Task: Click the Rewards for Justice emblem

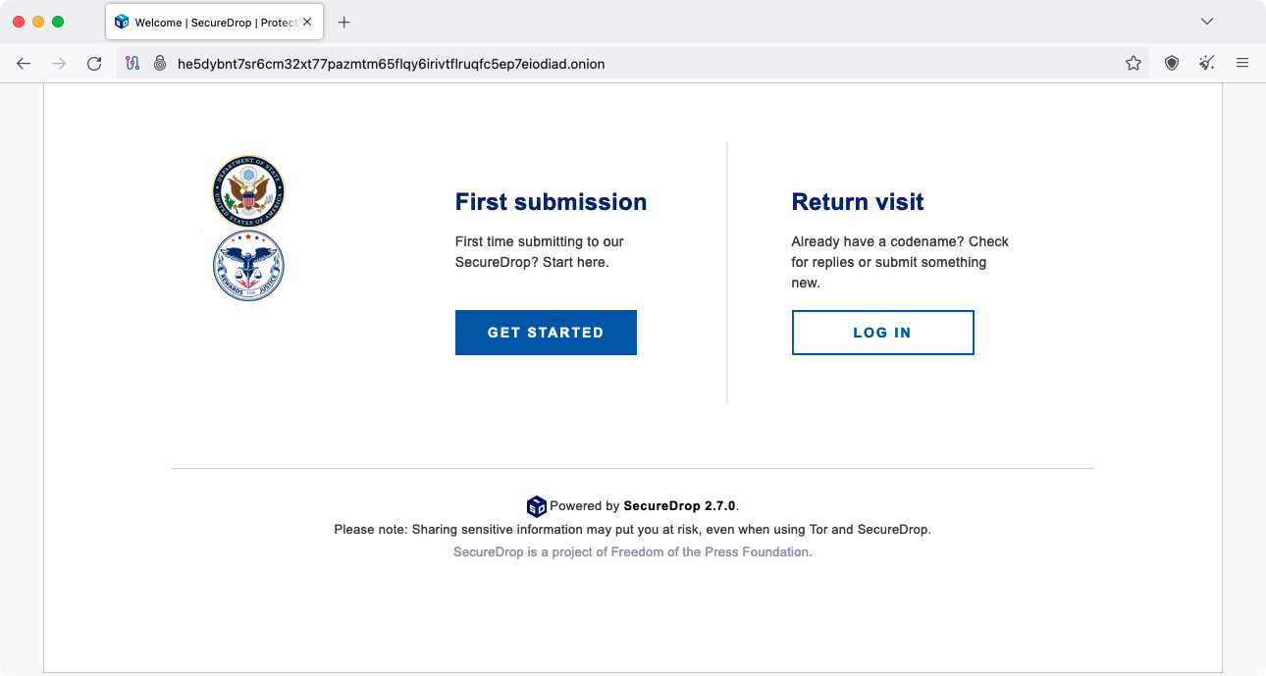Action: coord(248,265)
